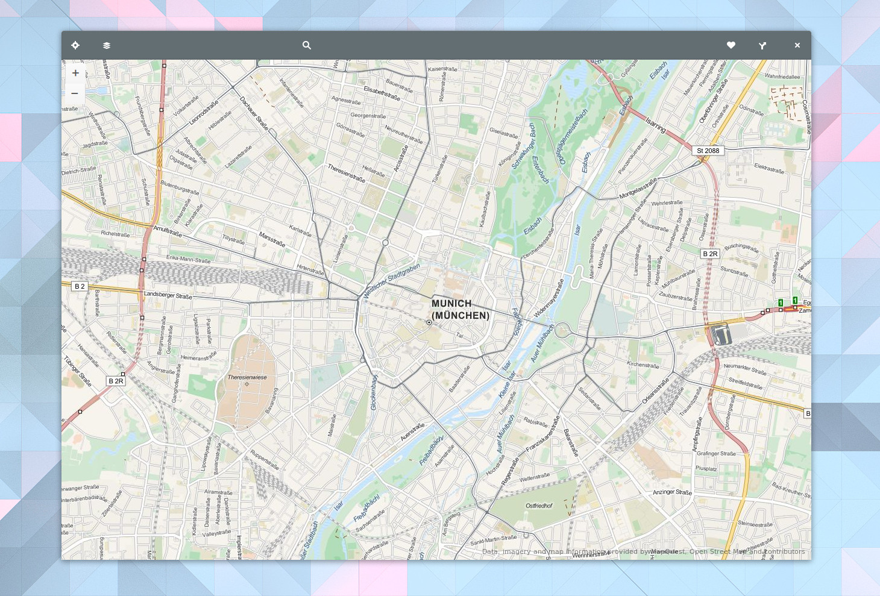
Task: Click the Glockenbach stream label
Action: 374,393
